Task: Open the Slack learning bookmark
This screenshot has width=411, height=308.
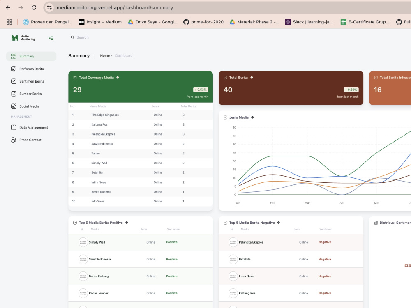Action: [309, 22]
